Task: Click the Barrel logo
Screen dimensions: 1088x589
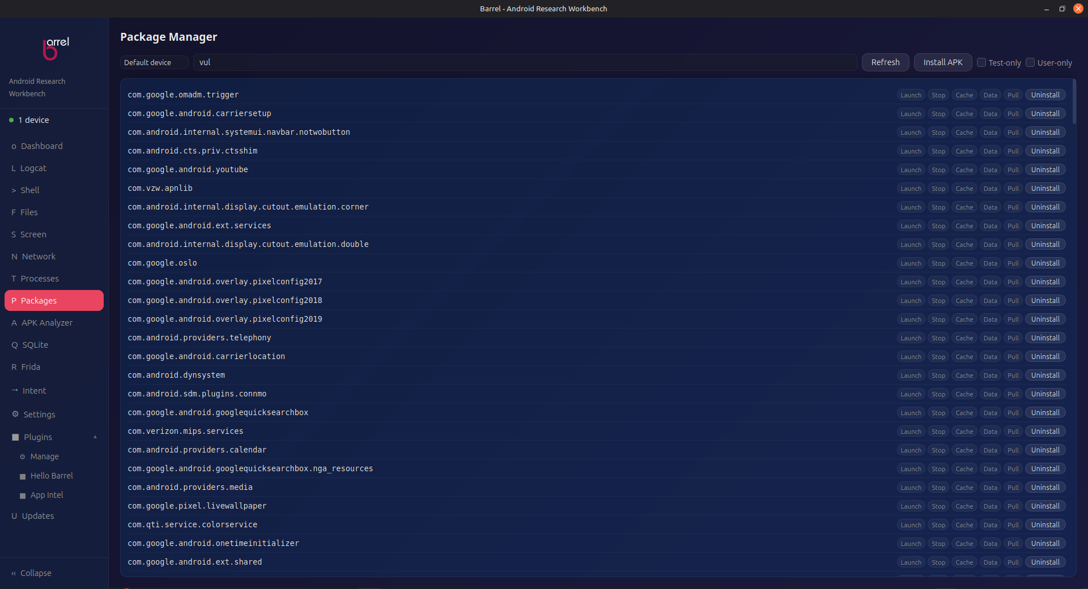Action: pyautogui.click(x=56, y=49)
